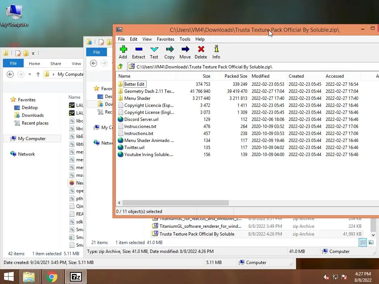379x284 pixels.
Task: Click the 7-Zip horizontal scrollbar thumb
Action: [175, 203]
